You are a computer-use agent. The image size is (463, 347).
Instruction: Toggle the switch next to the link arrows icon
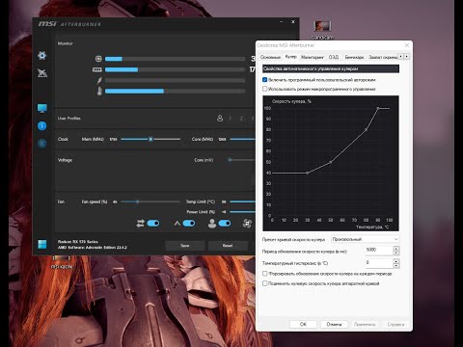(x=153, y=224)
